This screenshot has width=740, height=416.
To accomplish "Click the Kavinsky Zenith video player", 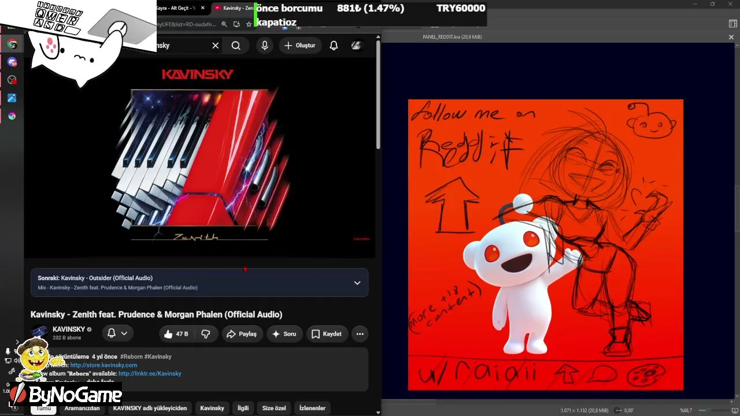I will tap(200, 158).
